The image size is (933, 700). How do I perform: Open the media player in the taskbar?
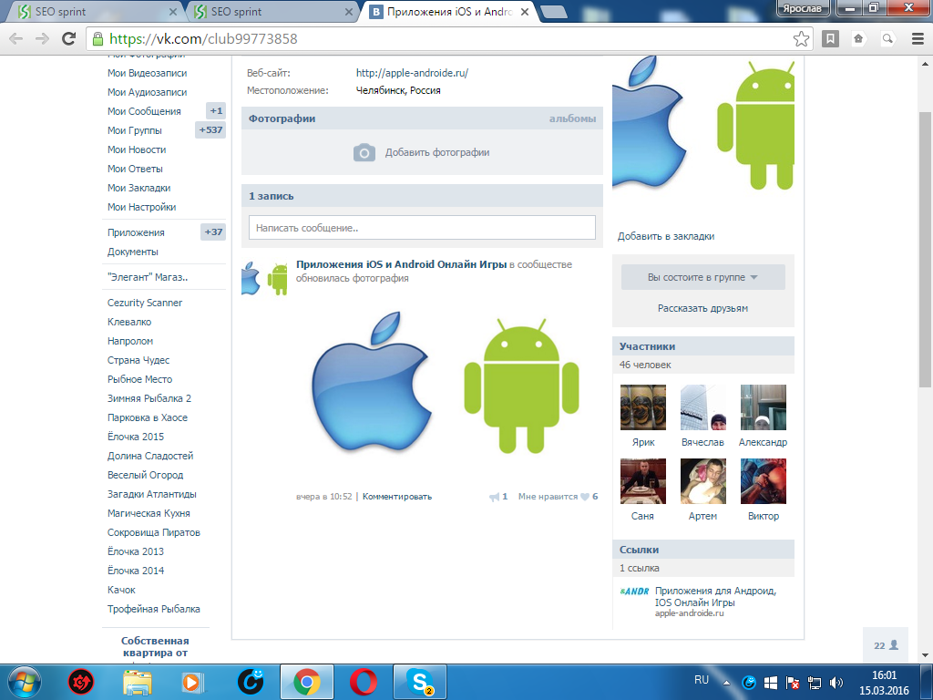click(193, 682)
